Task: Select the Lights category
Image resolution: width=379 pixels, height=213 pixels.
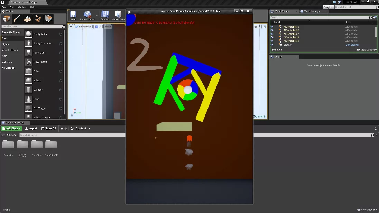Action: tap(6, 45)
